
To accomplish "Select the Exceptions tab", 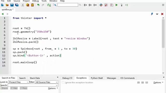I will (x=81, y=78).
